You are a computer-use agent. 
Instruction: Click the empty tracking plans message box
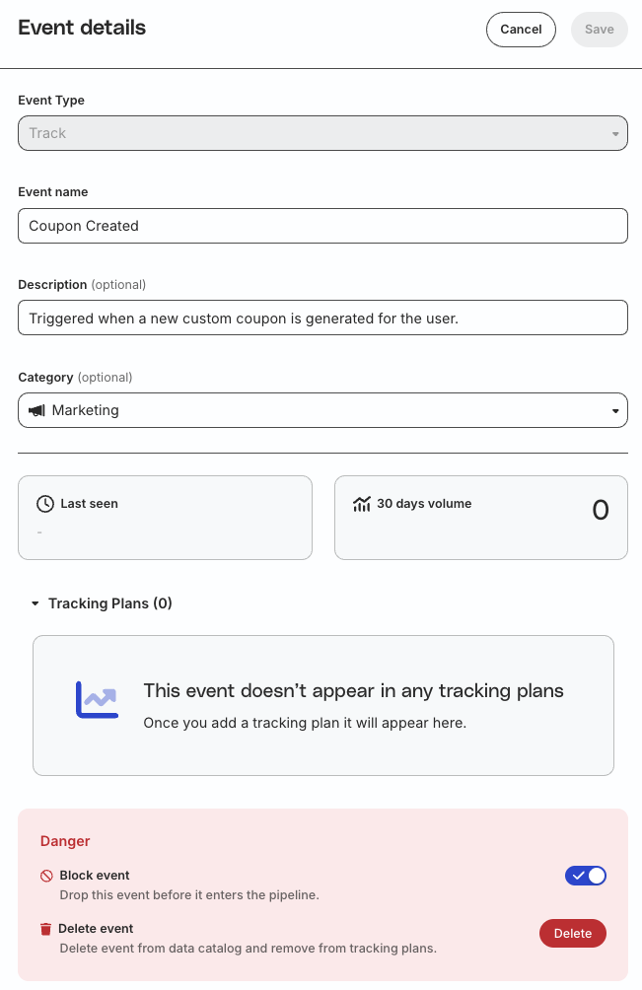tap(323, 705)
